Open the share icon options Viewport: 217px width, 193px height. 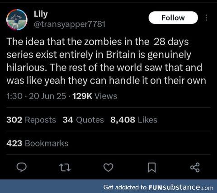coord(195,167)
